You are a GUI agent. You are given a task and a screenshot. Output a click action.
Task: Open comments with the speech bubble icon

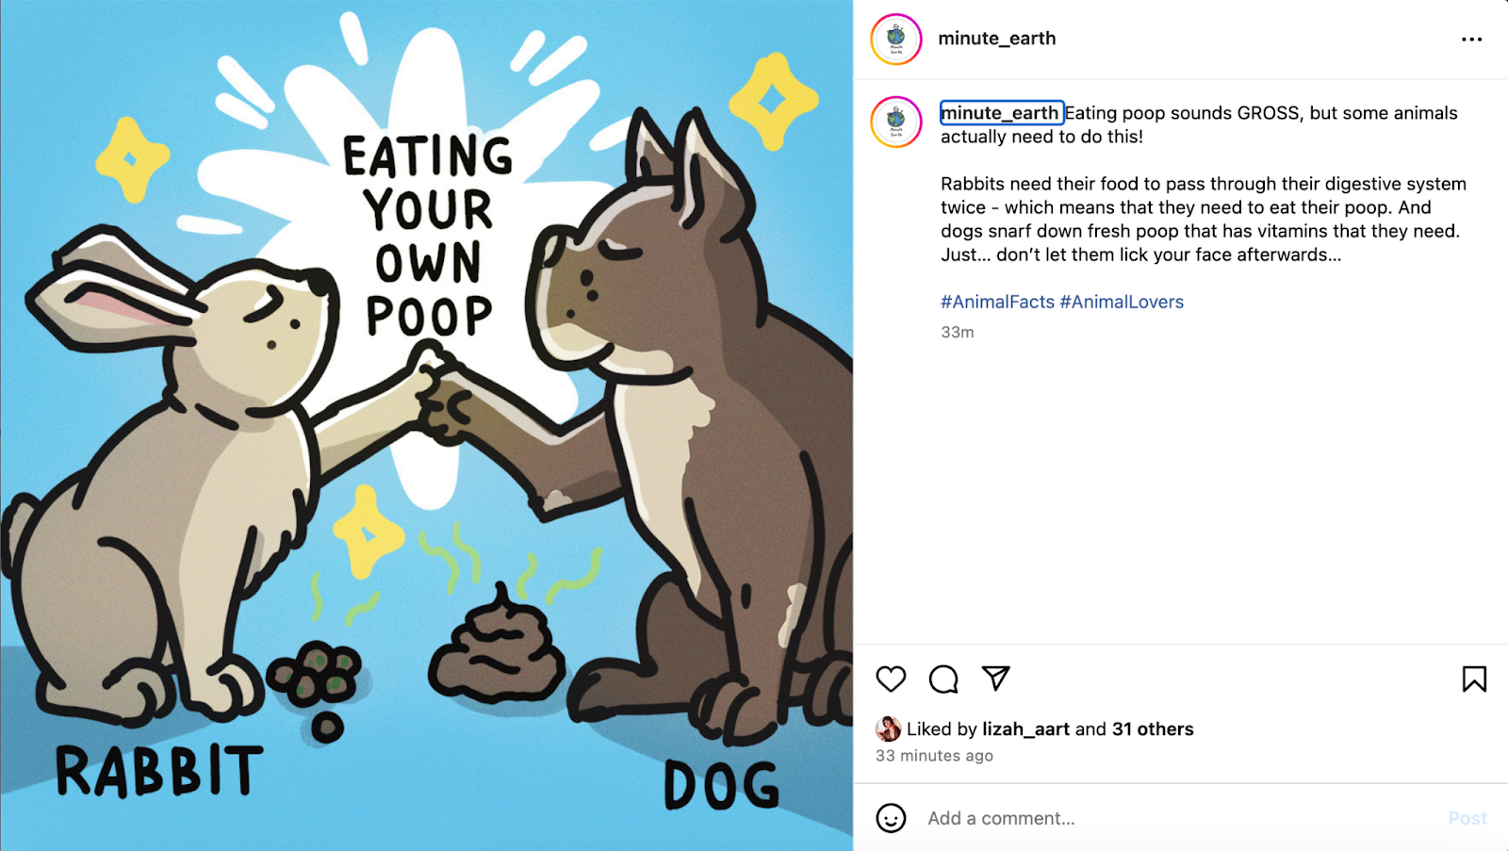pos(943,679)
